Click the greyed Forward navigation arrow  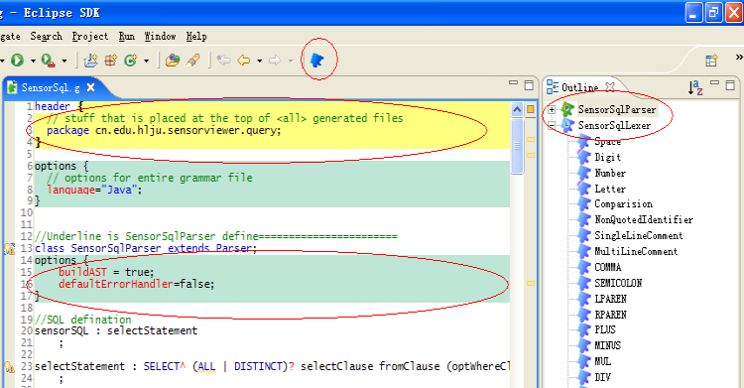tap(275, 61)
